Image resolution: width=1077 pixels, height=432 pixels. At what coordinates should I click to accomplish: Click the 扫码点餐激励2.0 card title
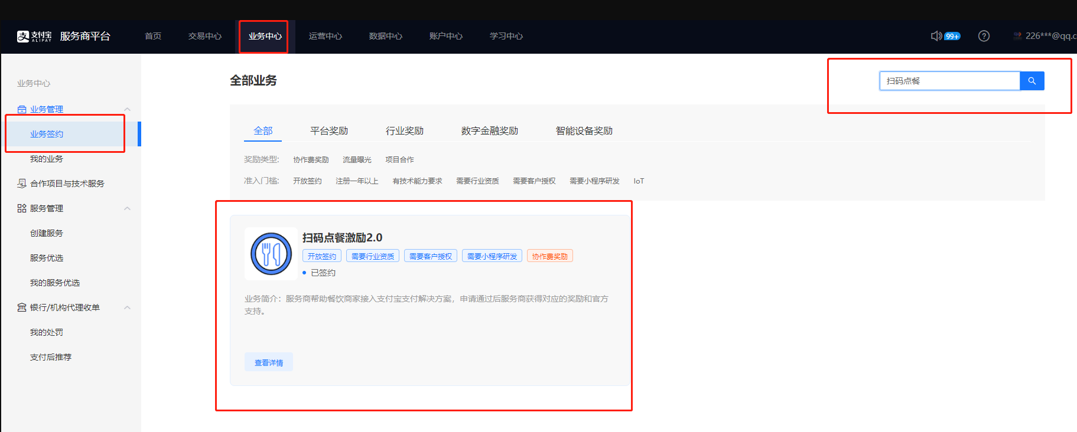(342, 238)
